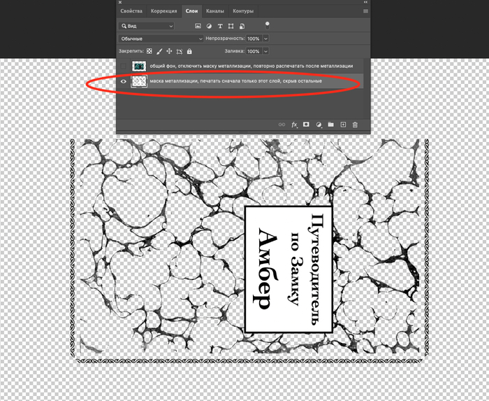Click the lock all padlock icon
Screen dimensions: 489x401
(190, 51)
